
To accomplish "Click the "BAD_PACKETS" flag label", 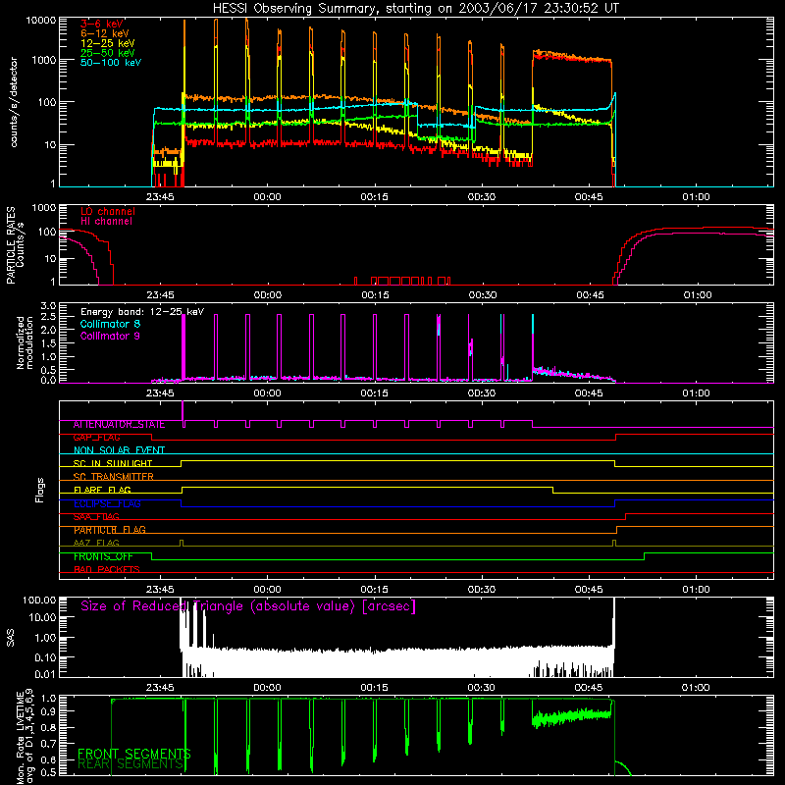I will (x=107, y=570).
